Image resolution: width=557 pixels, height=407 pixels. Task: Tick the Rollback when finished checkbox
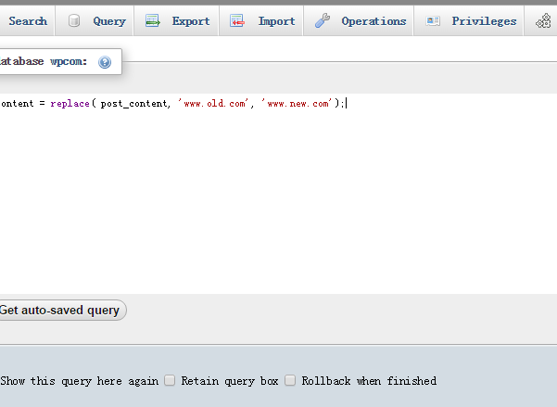pyautogui.click(x=290, y=380)
